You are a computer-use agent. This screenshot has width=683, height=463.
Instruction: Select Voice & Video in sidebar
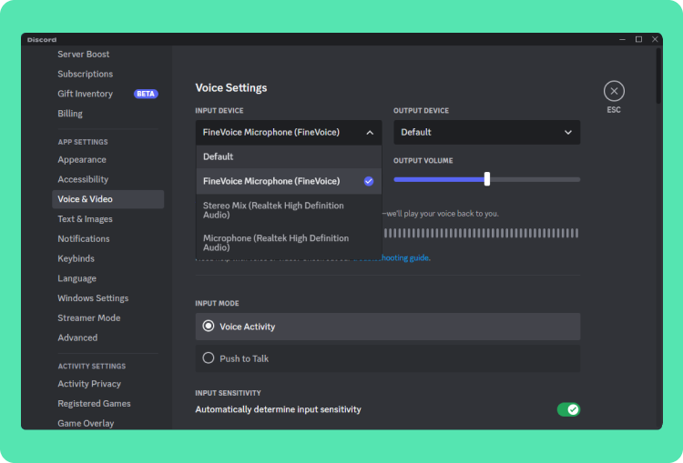(108, 199)
